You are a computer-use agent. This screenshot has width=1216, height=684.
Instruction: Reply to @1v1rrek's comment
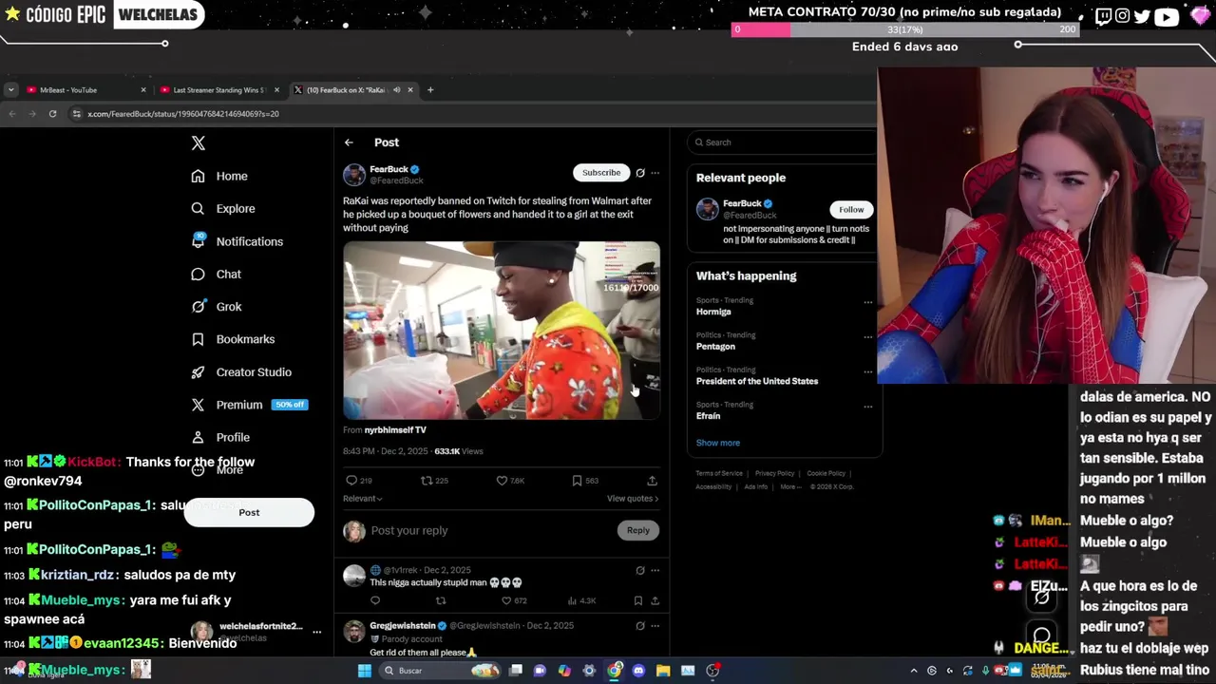[x=375, y=600]
